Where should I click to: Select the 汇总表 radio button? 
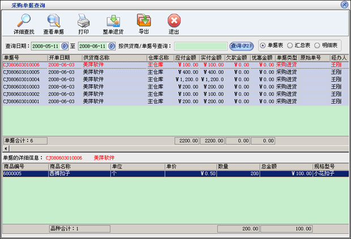290,45
